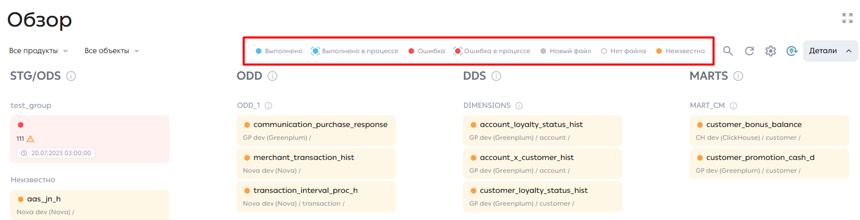Open the aas_jn_h card
Image resolution: width=860 pixels, height=220 pixels.
(x=90, y=205)
